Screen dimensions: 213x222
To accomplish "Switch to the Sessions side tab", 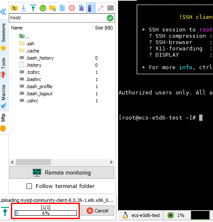I will (3, 33).
